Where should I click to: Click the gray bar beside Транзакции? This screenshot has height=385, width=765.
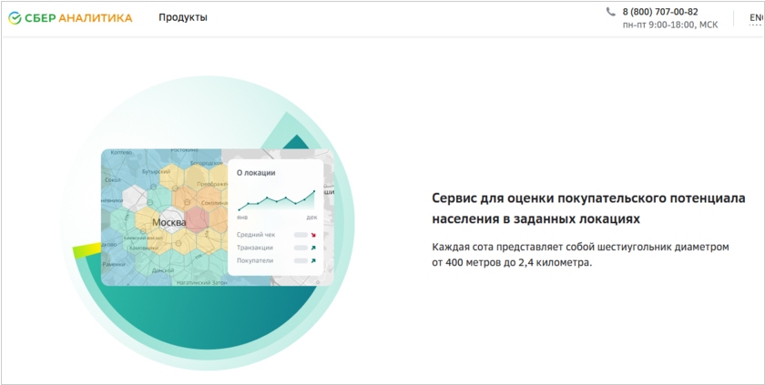click(x=300, y=248)
